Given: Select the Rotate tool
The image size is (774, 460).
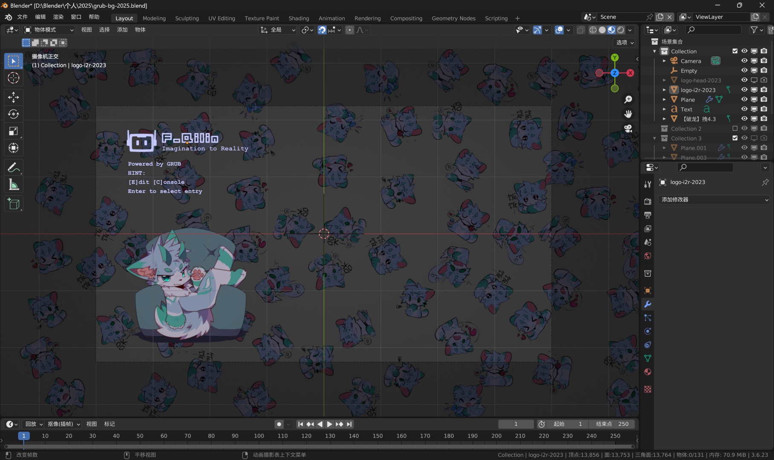Looking at the screenshot, I should point(13,114).
